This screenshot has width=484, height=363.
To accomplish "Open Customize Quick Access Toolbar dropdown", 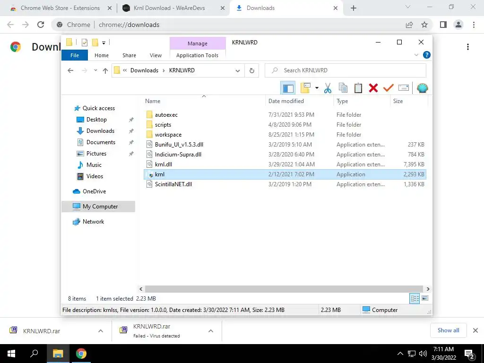I will point(104,43).
